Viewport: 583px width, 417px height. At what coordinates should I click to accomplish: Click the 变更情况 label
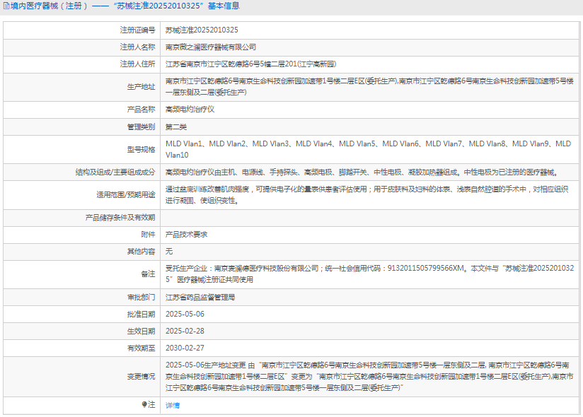(x=142, y=377)
